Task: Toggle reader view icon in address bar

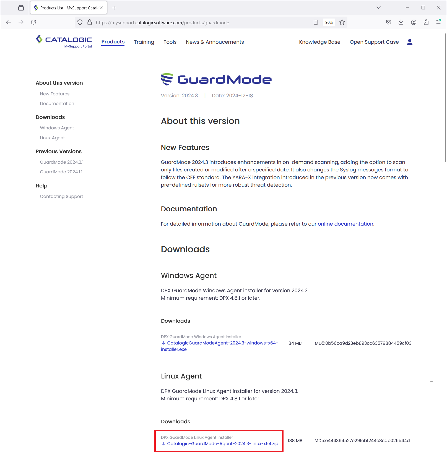Action: pos(316,22)
